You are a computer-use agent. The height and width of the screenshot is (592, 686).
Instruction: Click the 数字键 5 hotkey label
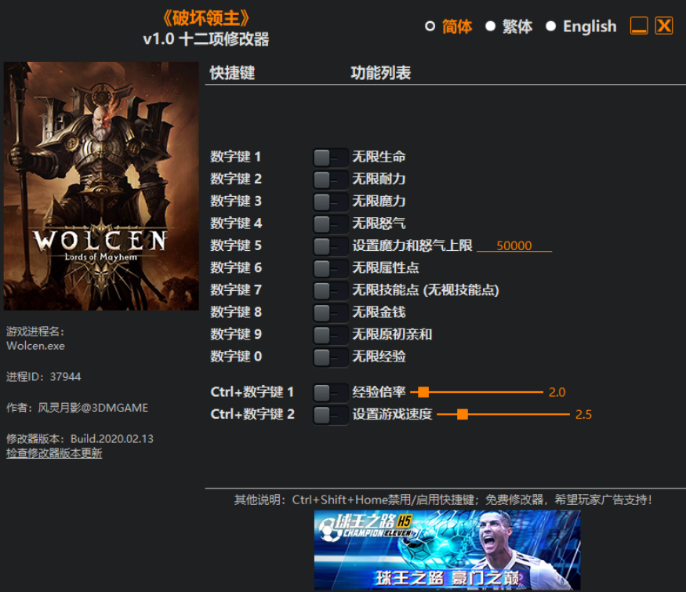235,245
